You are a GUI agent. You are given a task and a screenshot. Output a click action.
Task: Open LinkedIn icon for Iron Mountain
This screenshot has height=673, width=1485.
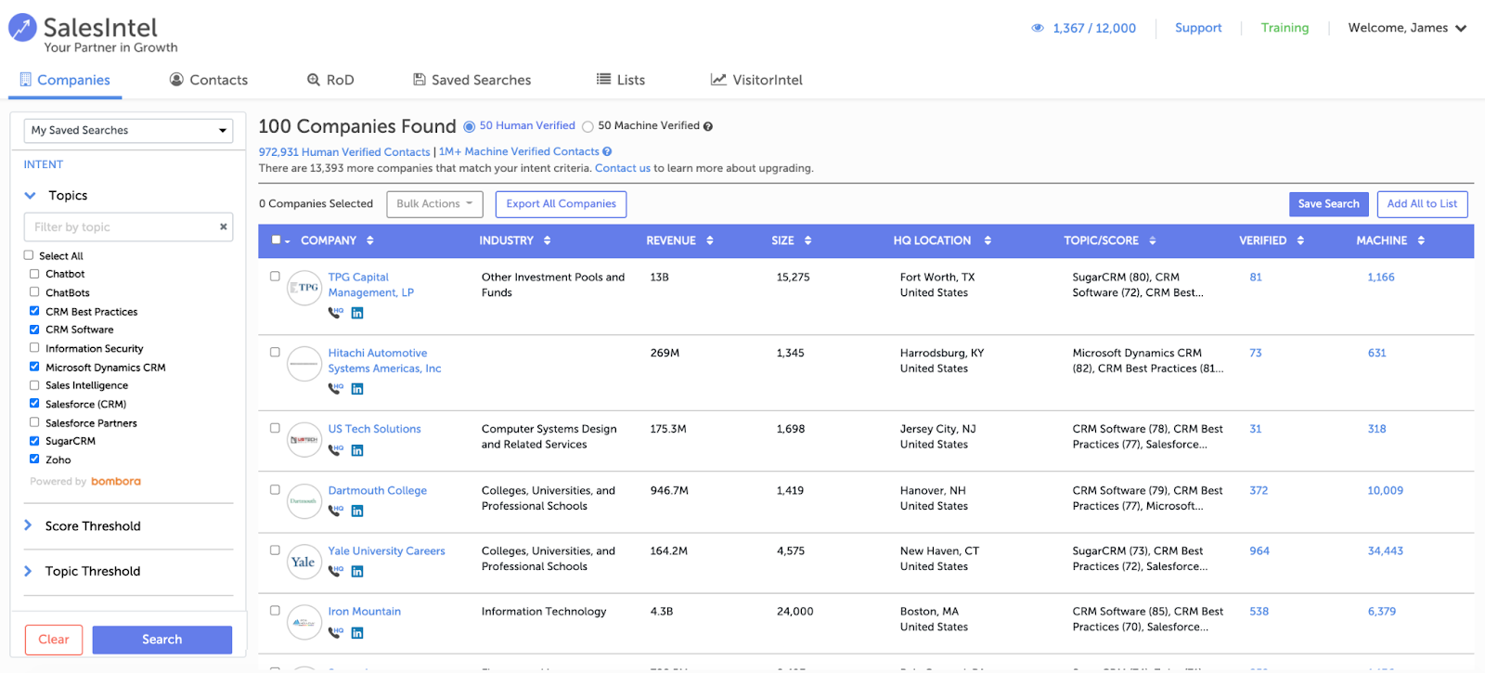tap(357, 632)
